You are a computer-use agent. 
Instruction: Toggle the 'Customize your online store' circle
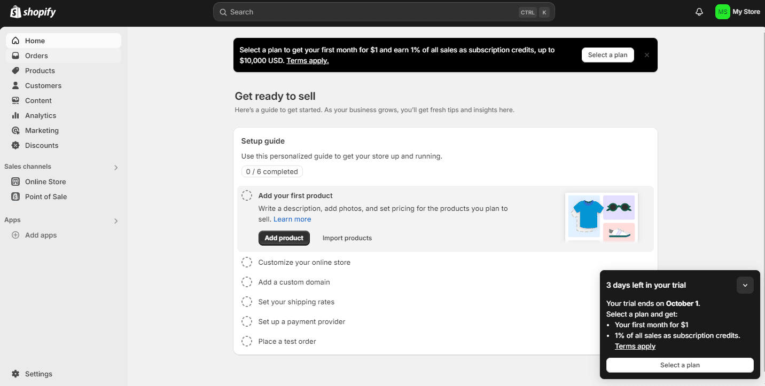247,262
